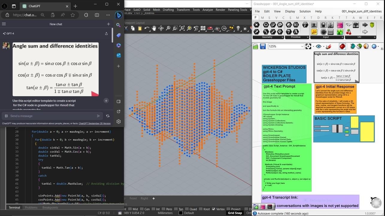Click the padlock icon in Rhino toolbar
385x216 pixels.
[245, 28]
